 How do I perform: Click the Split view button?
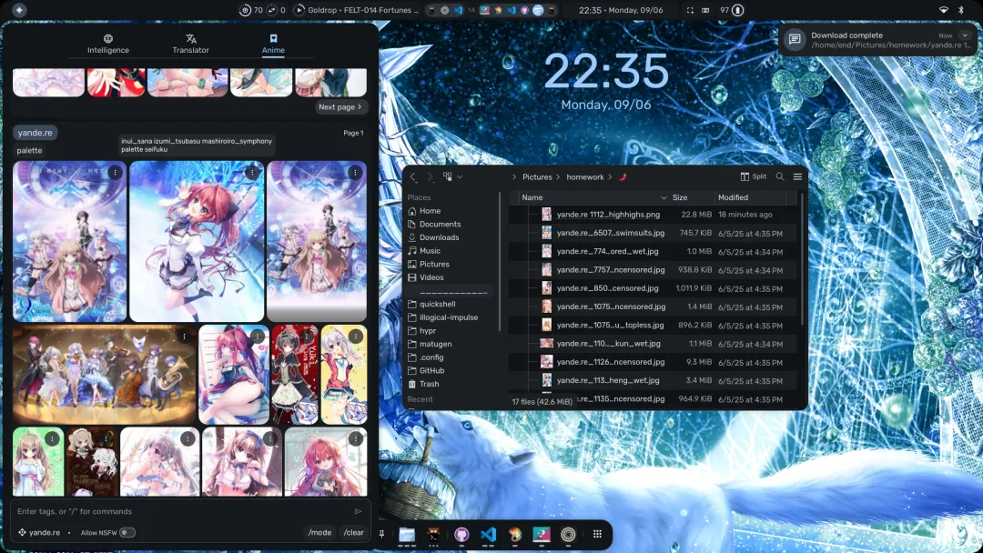click(x=754, y=176)
